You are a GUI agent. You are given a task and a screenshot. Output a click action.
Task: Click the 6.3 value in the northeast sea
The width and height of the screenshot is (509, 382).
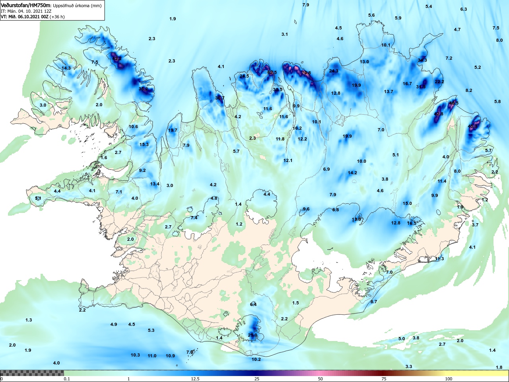coord(464,9)
